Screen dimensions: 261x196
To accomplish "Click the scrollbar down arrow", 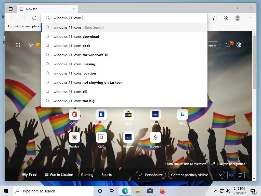I will (254, 179).
